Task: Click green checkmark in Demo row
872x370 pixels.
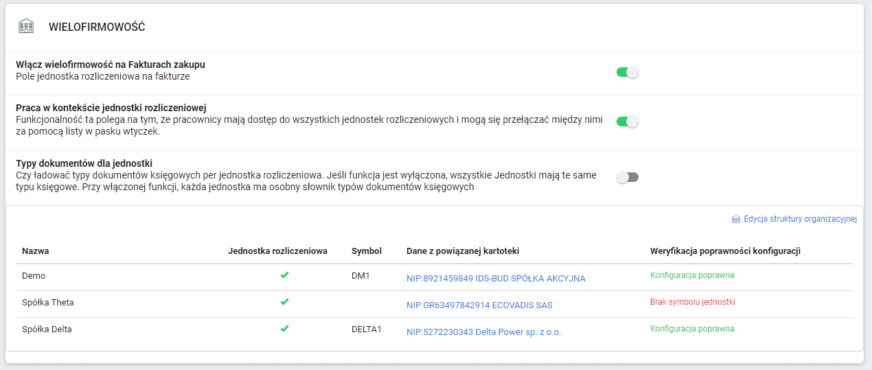Action: (x=284, y=275)
